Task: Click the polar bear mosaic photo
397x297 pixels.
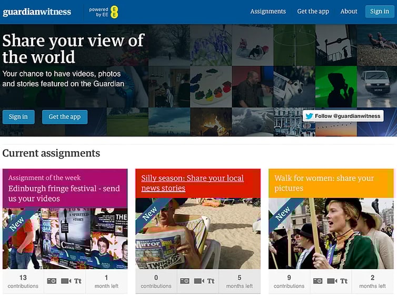Action: point(253,122)
